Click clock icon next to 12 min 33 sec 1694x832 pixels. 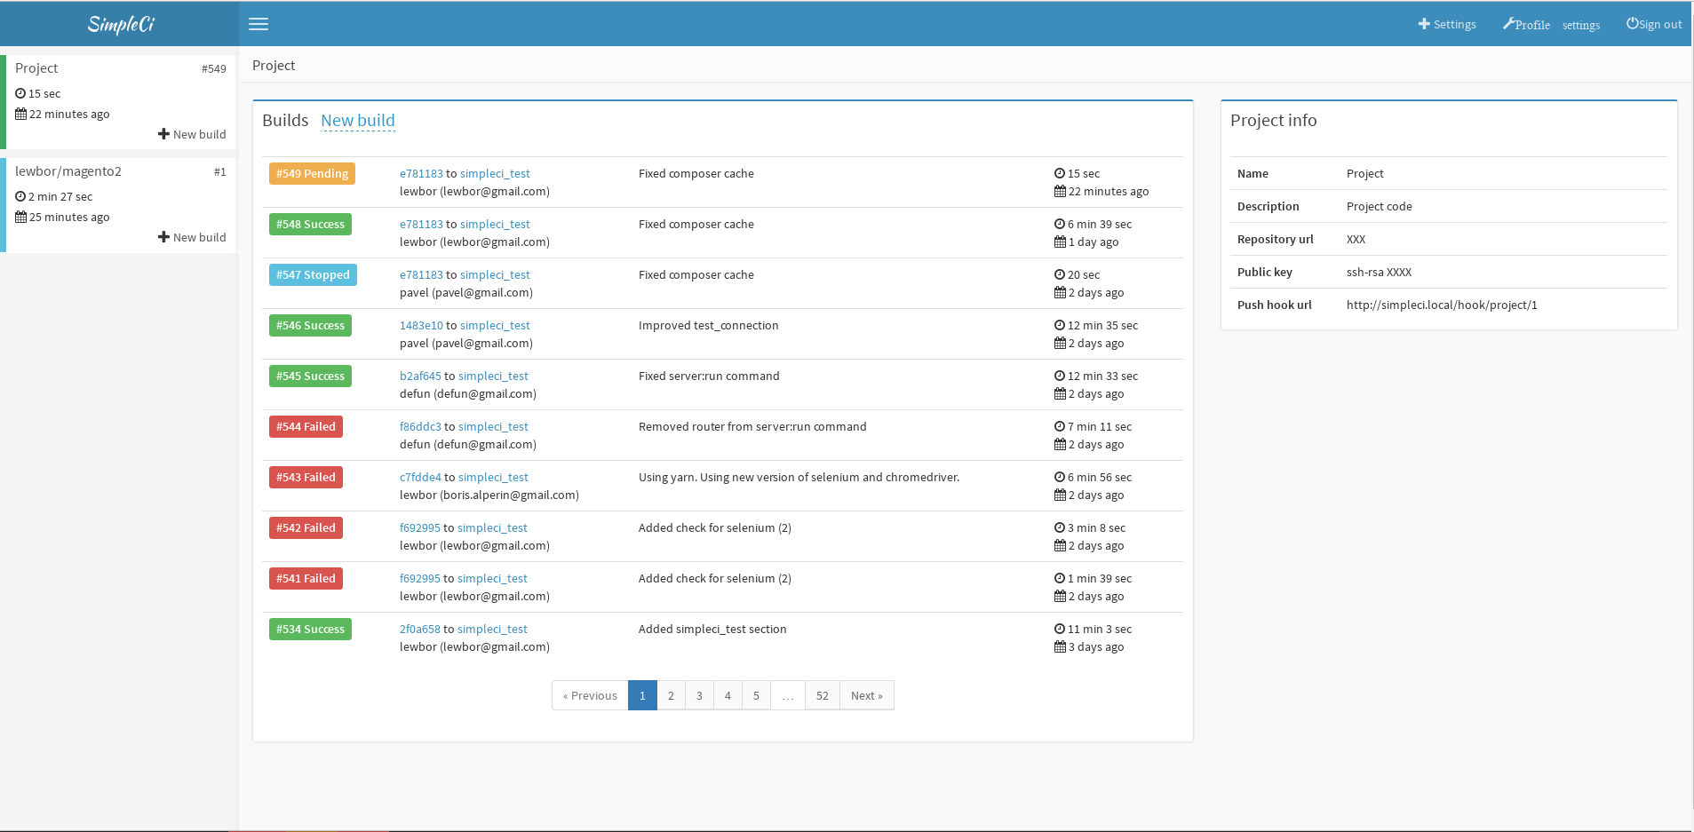(x=1060, y=376)
